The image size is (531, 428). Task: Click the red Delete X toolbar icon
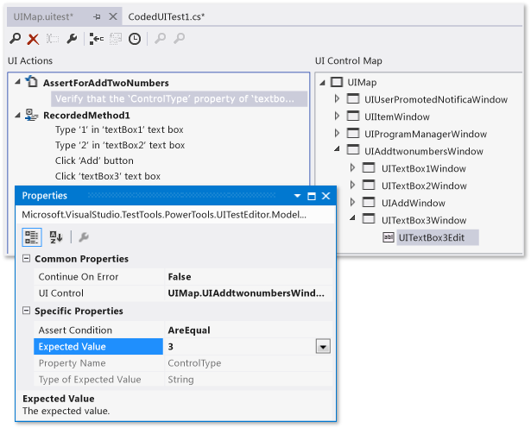33,39
